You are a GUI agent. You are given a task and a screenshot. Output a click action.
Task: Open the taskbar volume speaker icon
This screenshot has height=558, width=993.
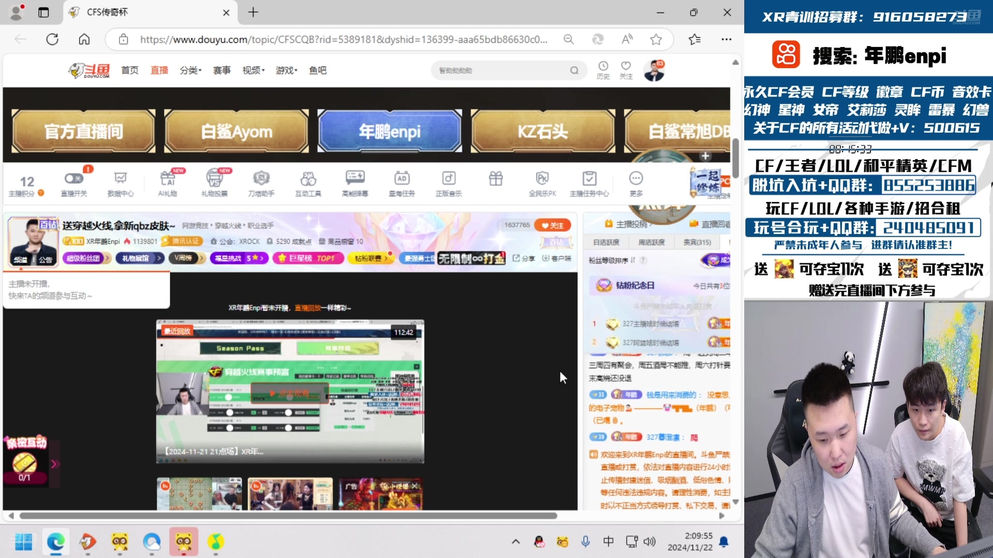(649, 541)
